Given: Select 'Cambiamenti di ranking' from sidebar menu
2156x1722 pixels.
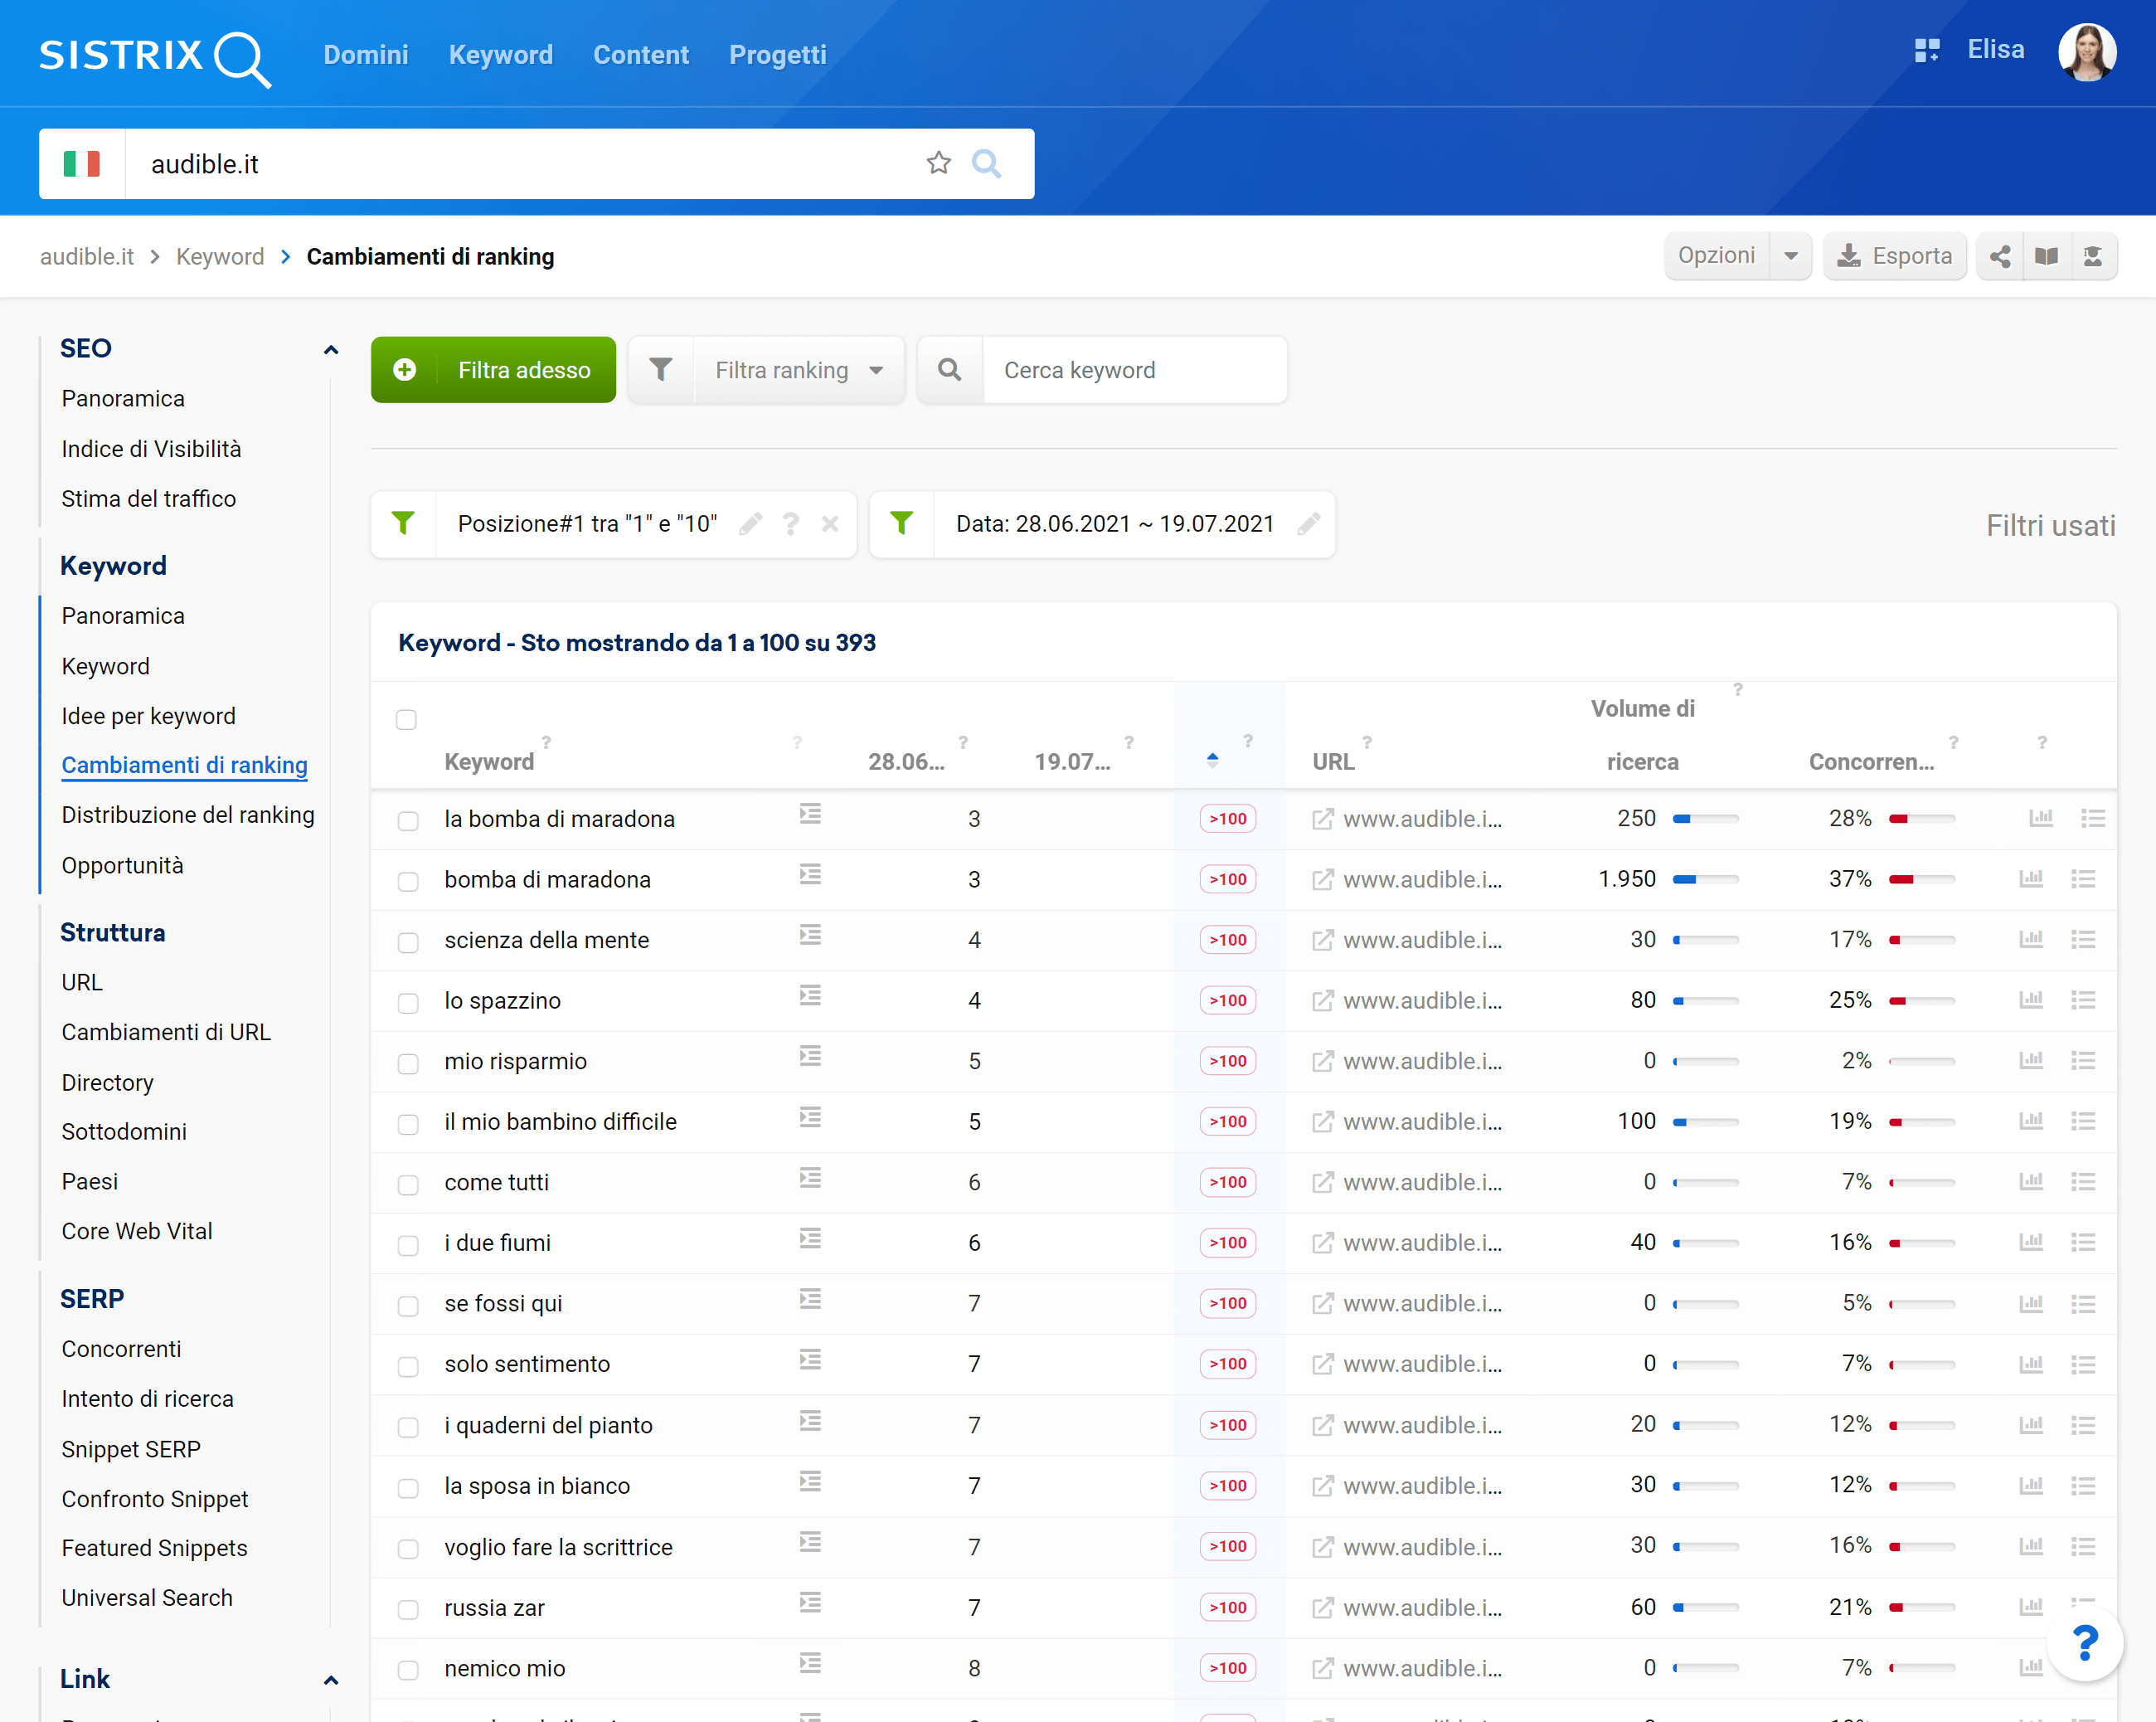Looking at the screenshot, I should (x=184, y=764).
